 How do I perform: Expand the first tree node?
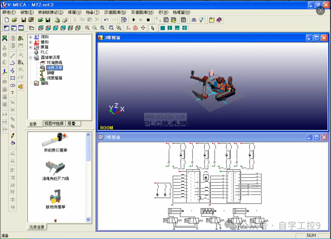click(31, 37)
